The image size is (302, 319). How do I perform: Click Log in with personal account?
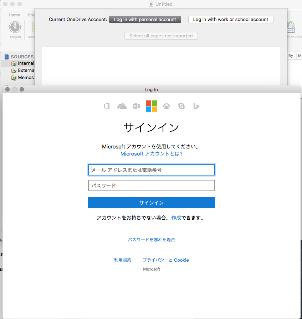pyautogui.click(x=145, y=20)
